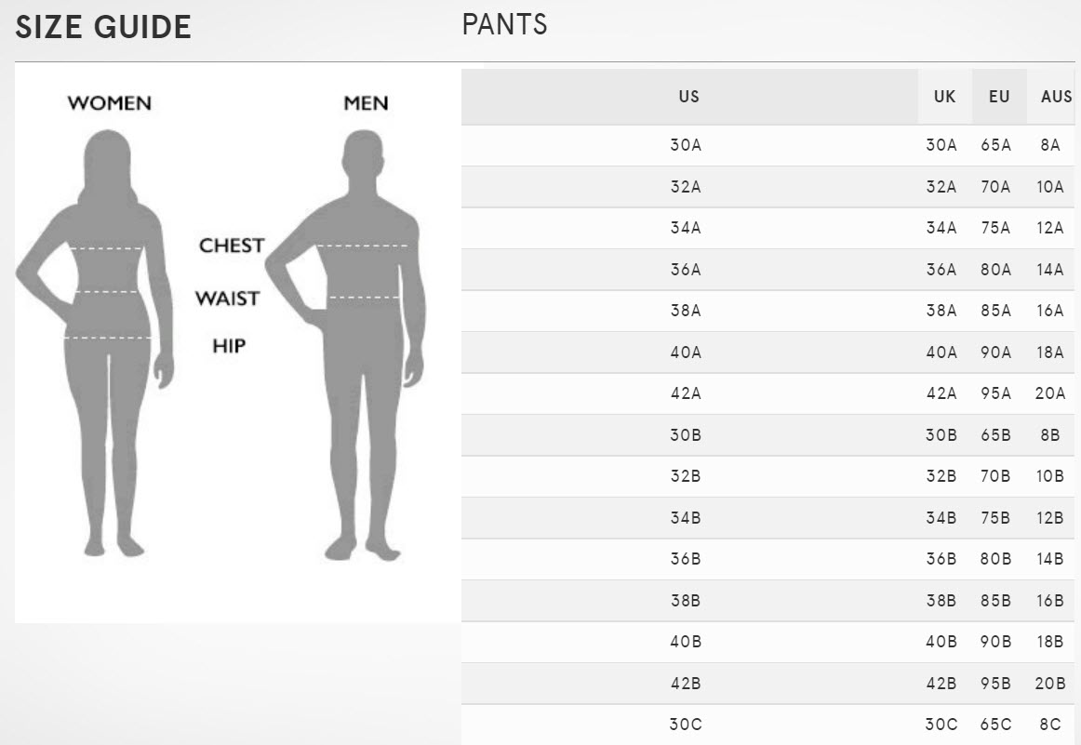Click the UK column header

pos(944,97)
